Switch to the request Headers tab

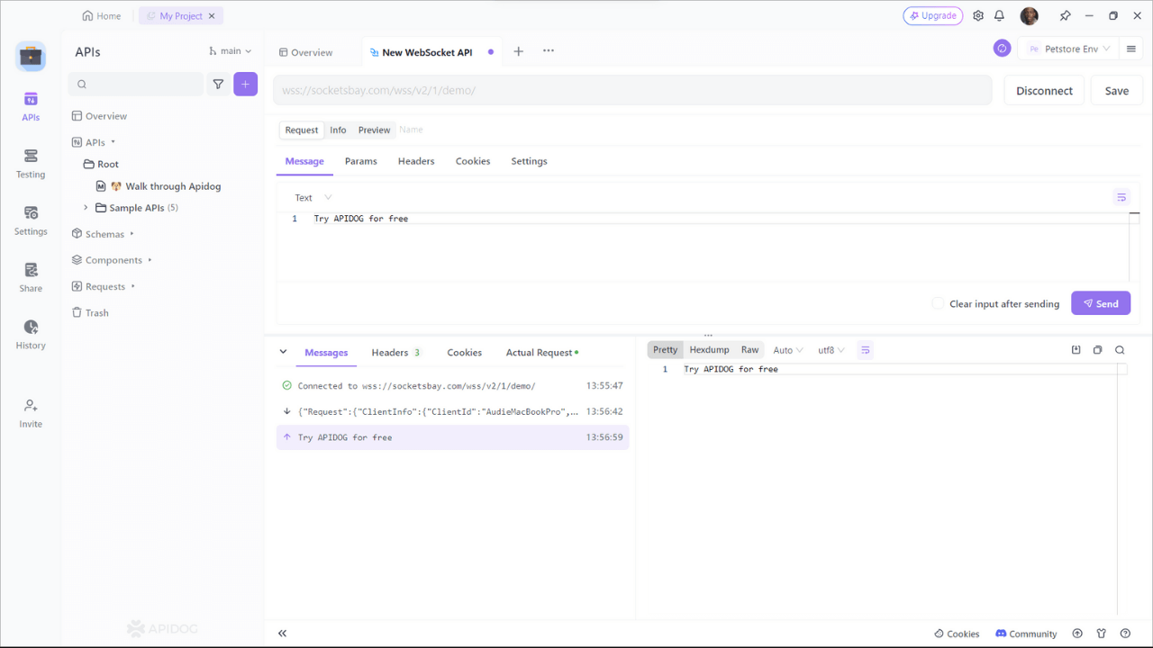coord(416,161)
